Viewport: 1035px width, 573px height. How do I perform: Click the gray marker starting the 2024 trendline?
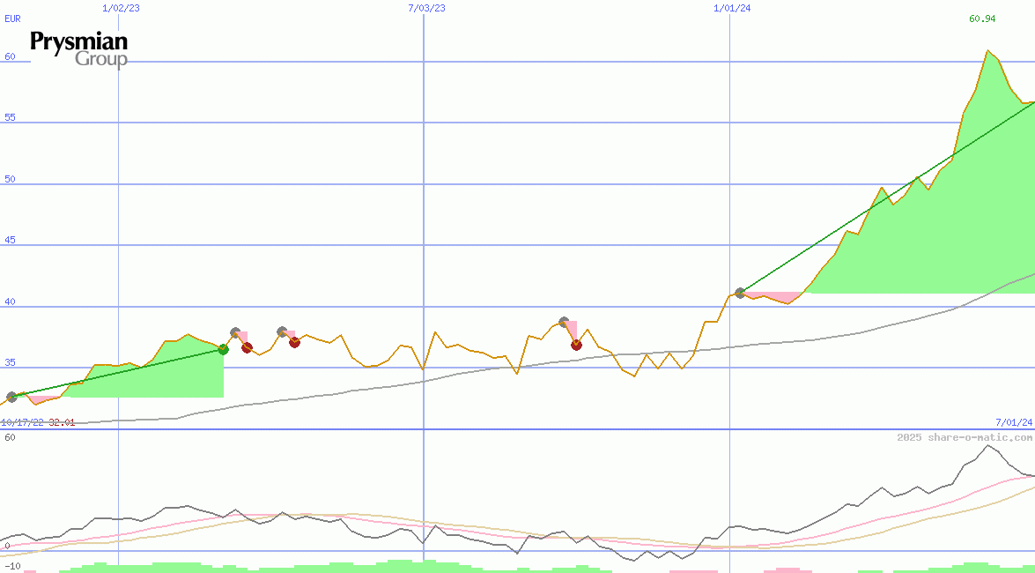point(740,293)
